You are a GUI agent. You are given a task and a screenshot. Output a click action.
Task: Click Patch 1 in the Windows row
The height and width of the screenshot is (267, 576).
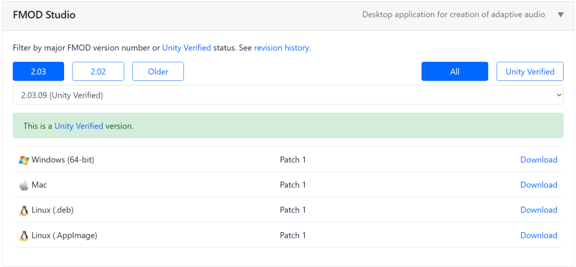point(292,160)
